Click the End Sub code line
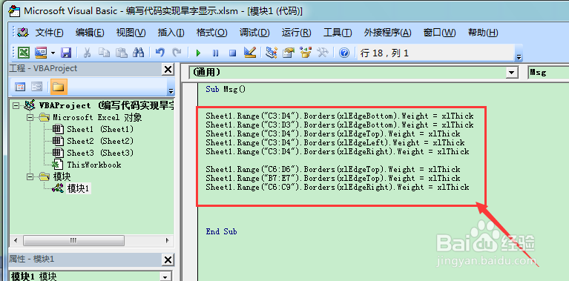This screenshot has height=281, width=569. click(x=221, y=231)
